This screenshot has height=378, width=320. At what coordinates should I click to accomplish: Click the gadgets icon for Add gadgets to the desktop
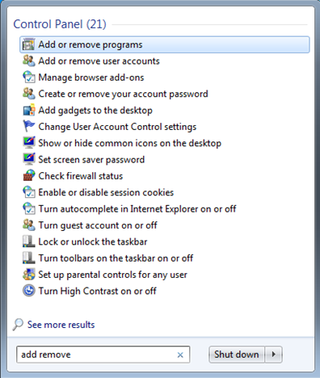pyautogui.click(x=28, y=111)
